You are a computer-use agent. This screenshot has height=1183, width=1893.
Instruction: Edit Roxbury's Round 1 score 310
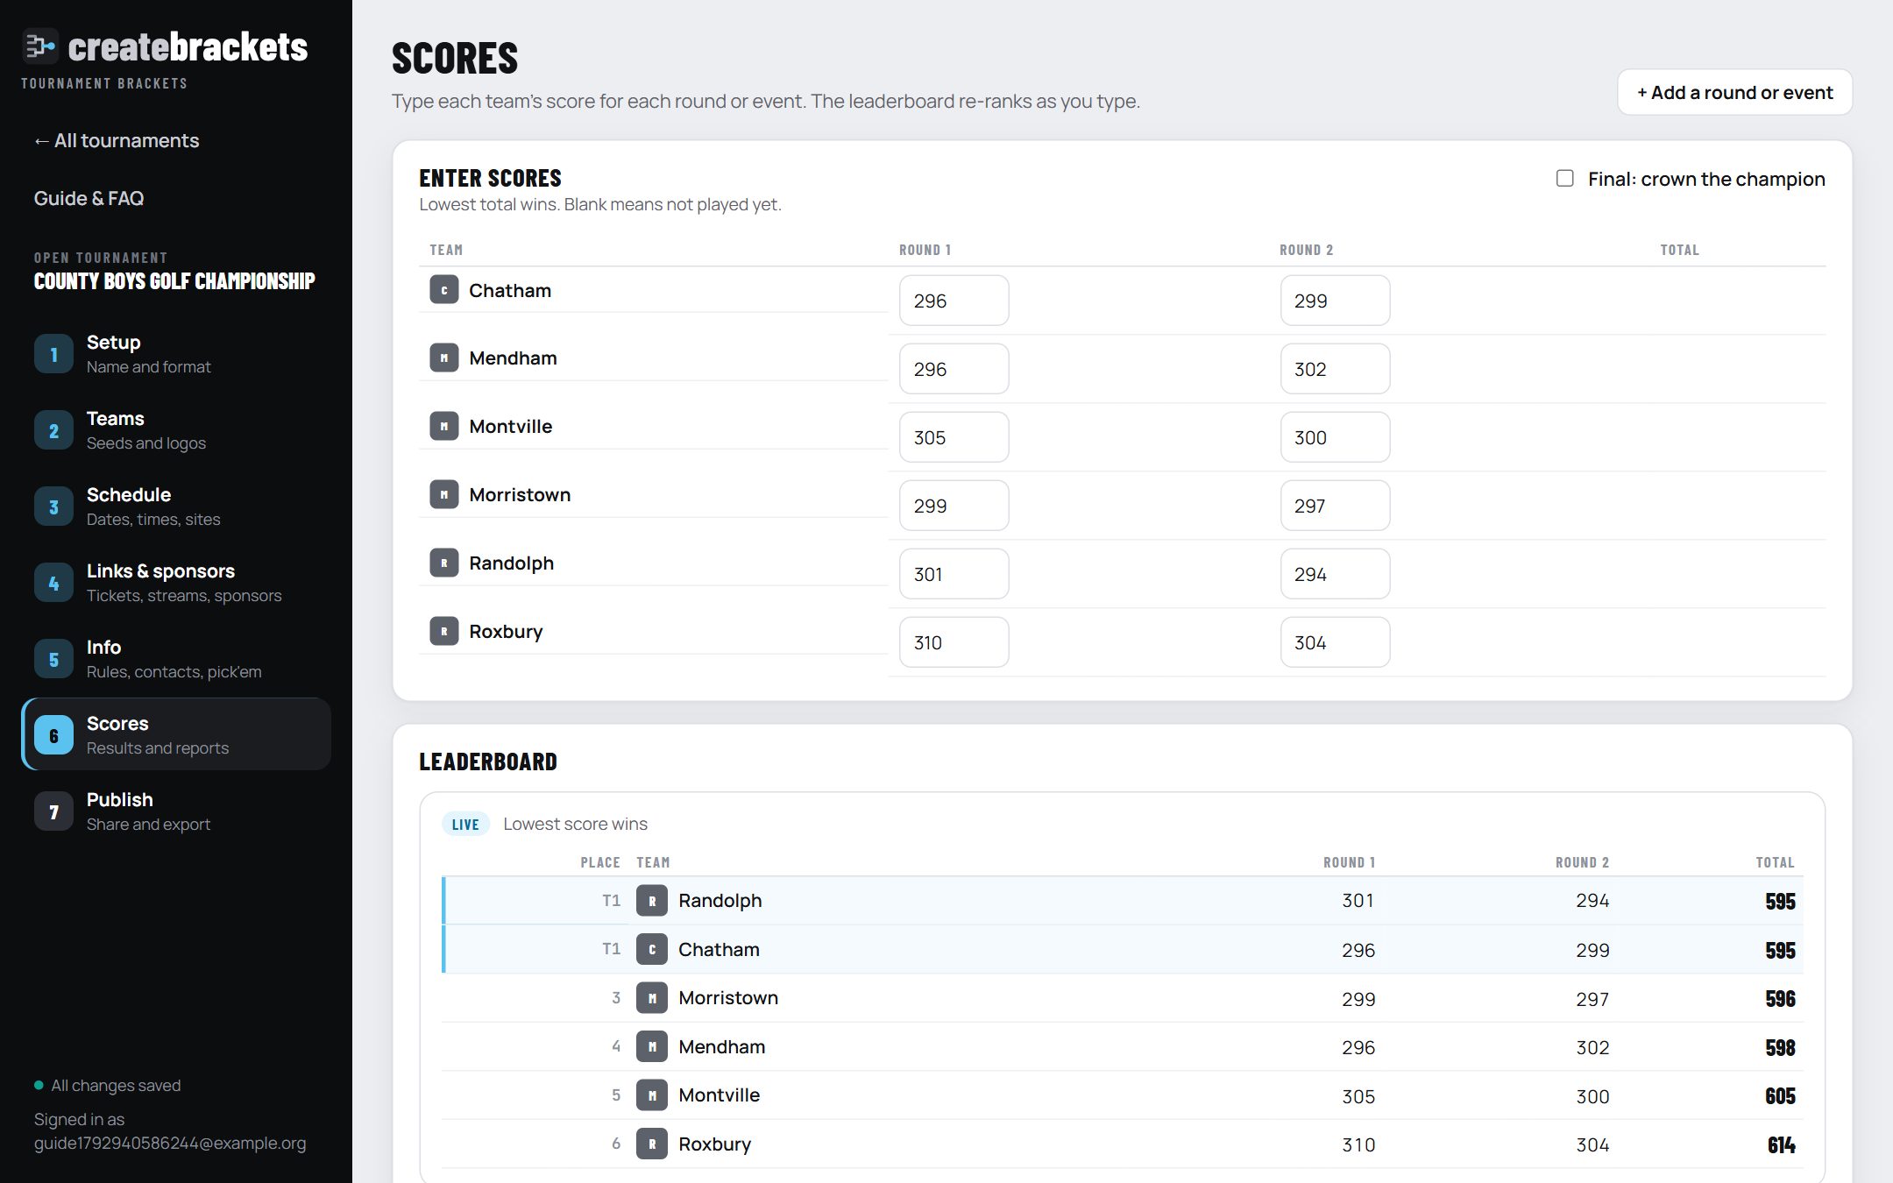[x=954, y=642]
